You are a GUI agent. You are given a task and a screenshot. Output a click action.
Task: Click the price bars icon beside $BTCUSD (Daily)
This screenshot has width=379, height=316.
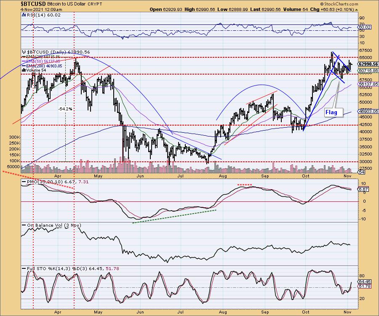[x=24, y=52]
